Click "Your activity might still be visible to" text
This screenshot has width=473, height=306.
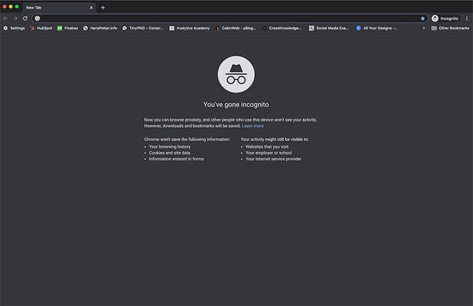tap(274, 139)
